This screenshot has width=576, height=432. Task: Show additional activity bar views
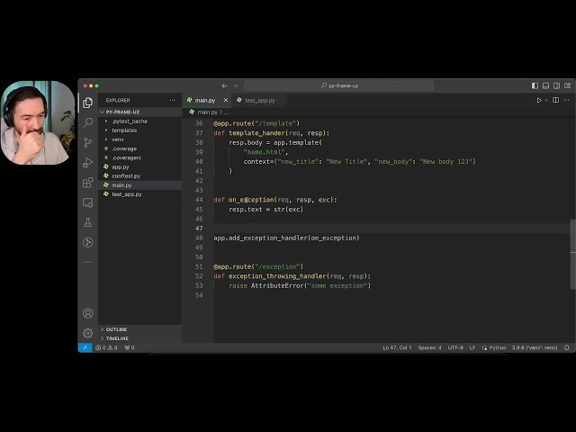click(x=88, y=262)
